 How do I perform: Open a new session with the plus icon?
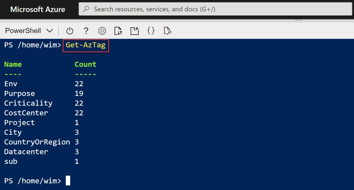point(134,31)
